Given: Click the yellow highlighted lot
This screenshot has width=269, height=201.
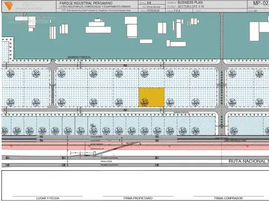Looking at the screenshot, I should tap(151, 97).
